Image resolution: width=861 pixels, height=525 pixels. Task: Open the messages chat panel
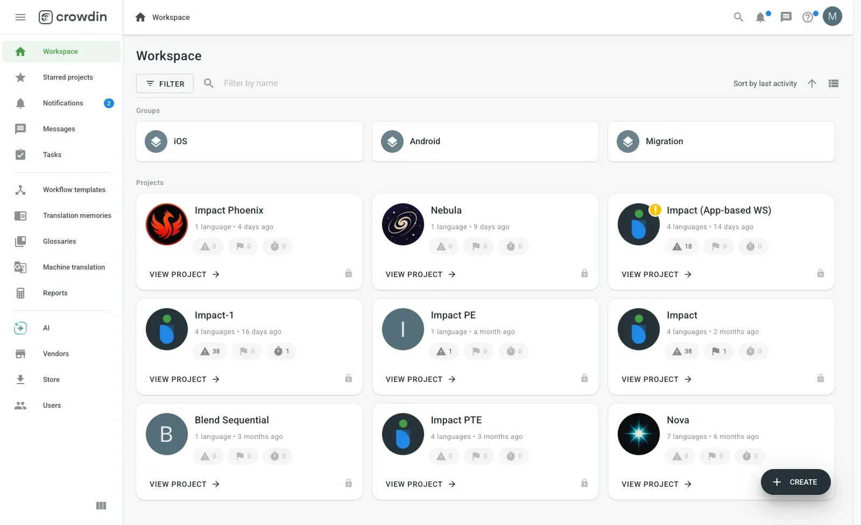coord(786,17)
